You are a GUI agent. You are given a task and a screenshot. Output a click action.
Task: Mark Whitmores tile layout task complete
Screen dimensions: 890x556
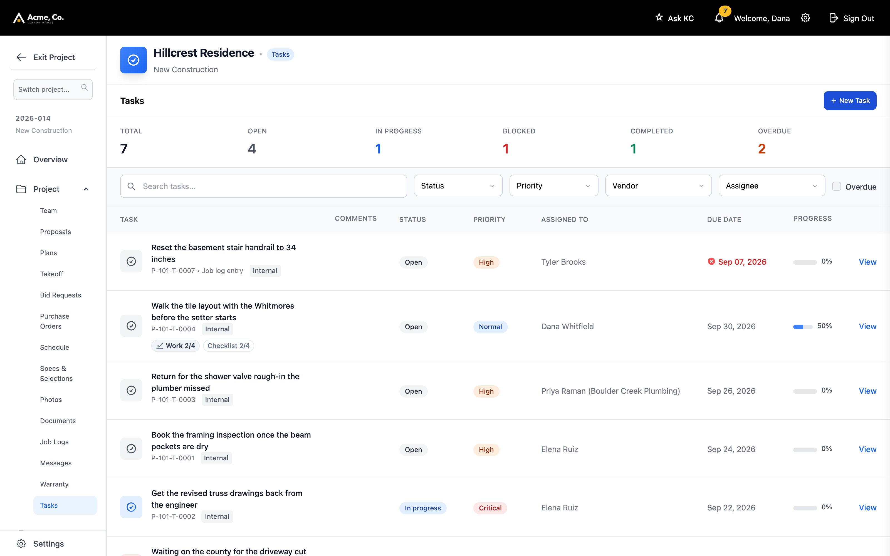[x=131, y=326]
